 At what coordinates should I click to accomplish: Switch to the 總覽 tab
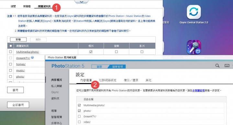point(13,6)
